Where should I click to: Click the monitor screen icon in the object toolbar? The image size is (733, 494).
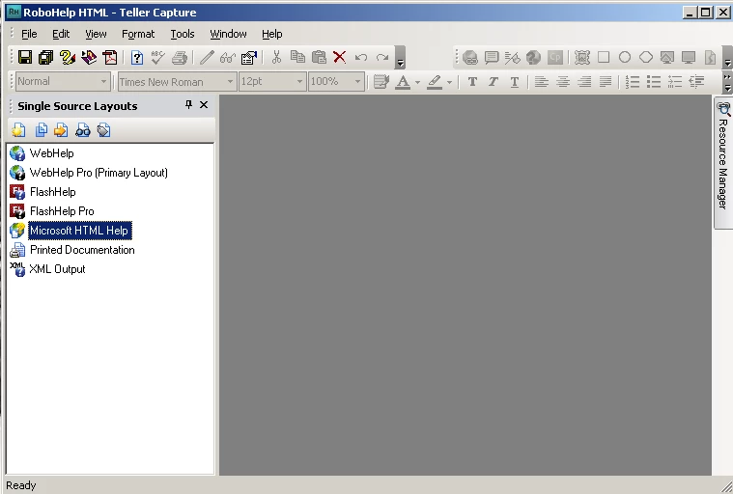[689, 58]
